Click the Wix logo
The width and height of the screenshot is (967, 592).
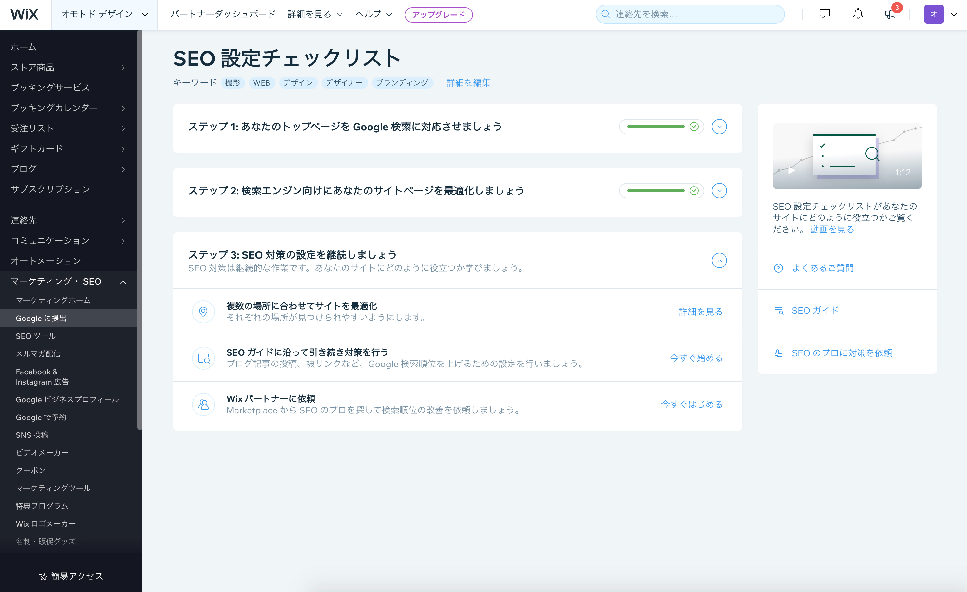24,15
